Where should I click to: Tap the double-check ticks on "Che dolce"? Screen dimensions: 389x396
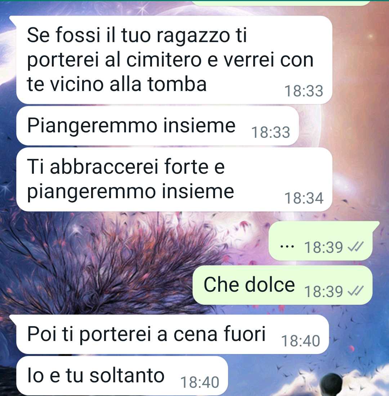tap(356, 291)
